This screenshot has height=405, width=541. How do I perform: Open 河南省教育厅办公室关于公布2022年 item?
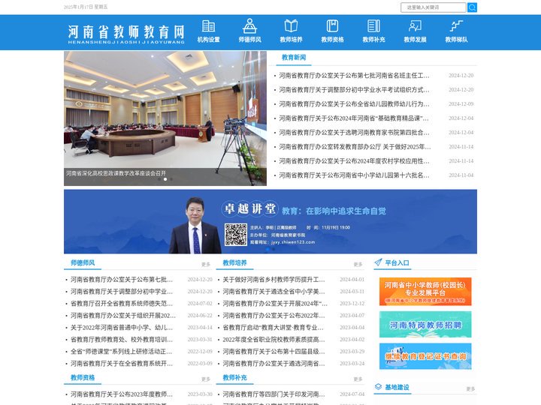pos(274,316)
